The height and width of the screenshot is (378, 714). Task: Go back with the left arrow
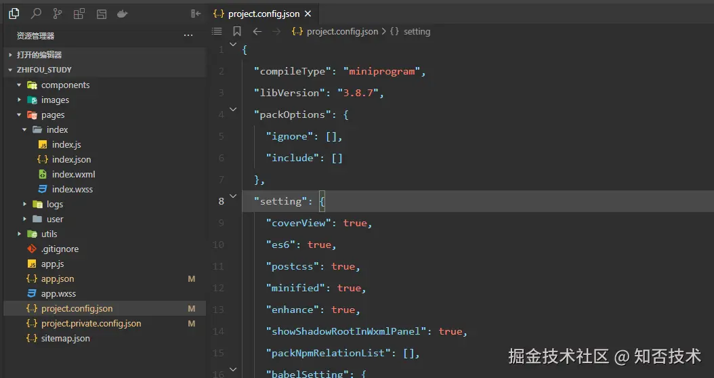click(257, 31)
